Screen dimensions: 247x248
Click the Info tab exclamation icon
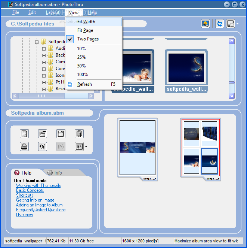(50, 173)
